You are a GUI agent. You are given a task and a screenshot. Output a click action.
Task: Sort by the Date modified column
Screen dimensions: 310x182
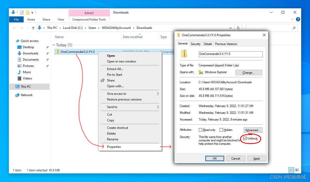133,37
